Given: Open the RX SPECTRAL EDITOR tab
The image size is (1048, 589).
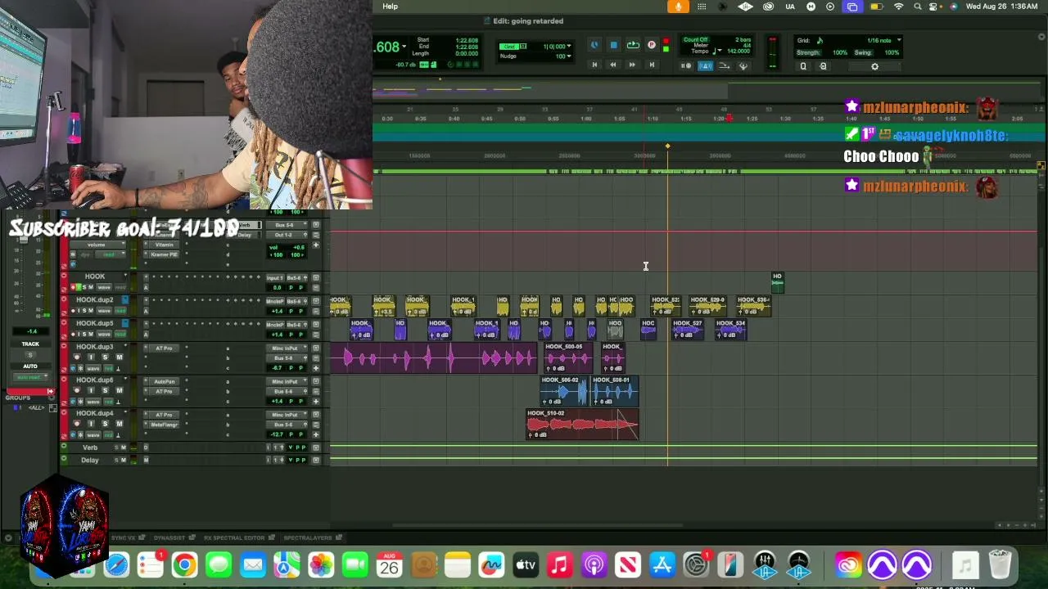Looking at the screenshot, I should pos(234,537).
